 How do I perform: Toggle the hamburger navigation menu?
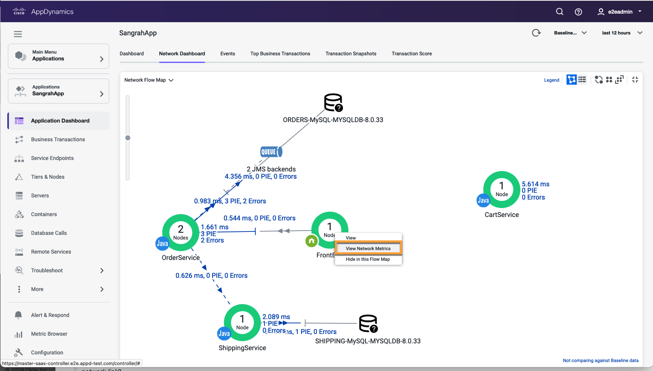18,34
